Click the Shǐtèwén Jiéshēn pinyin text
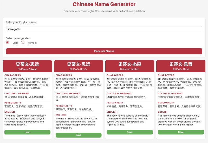Image resolution: width=208 pixels, height=143 pixels. click(129, 69)
